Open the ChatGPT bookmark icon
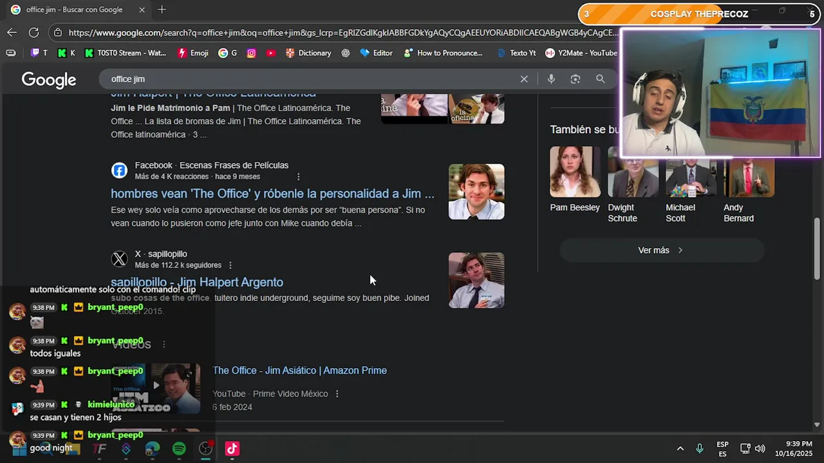Viewport: 824px width, 463px height. (346, 53)
